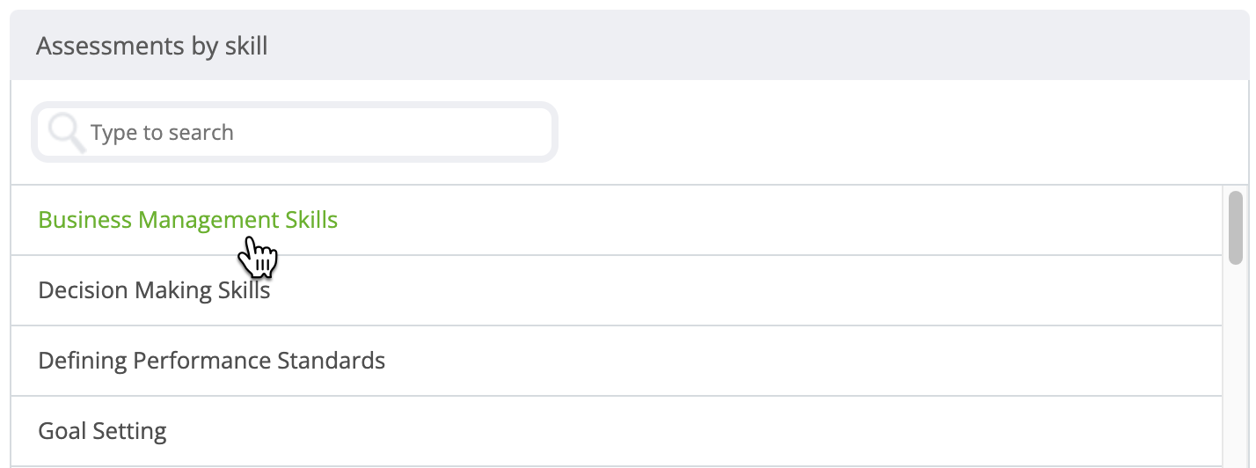Focus the 'Type to search' field
This screenshot has width=1256, height=468.
[x=295, y=133]
